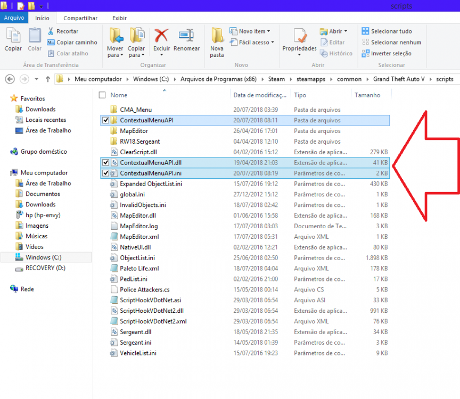The image size is (460, 399).
Task: Select the PedList.ini file
Action: point(134,279)
